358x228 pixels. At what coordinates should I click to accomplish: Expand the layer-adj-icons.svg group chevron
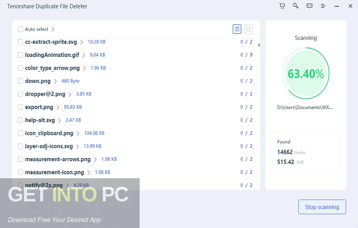tap(78, 146)
